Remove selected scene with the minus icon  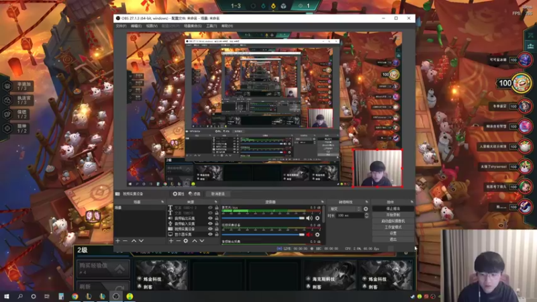tap(125, 241)
